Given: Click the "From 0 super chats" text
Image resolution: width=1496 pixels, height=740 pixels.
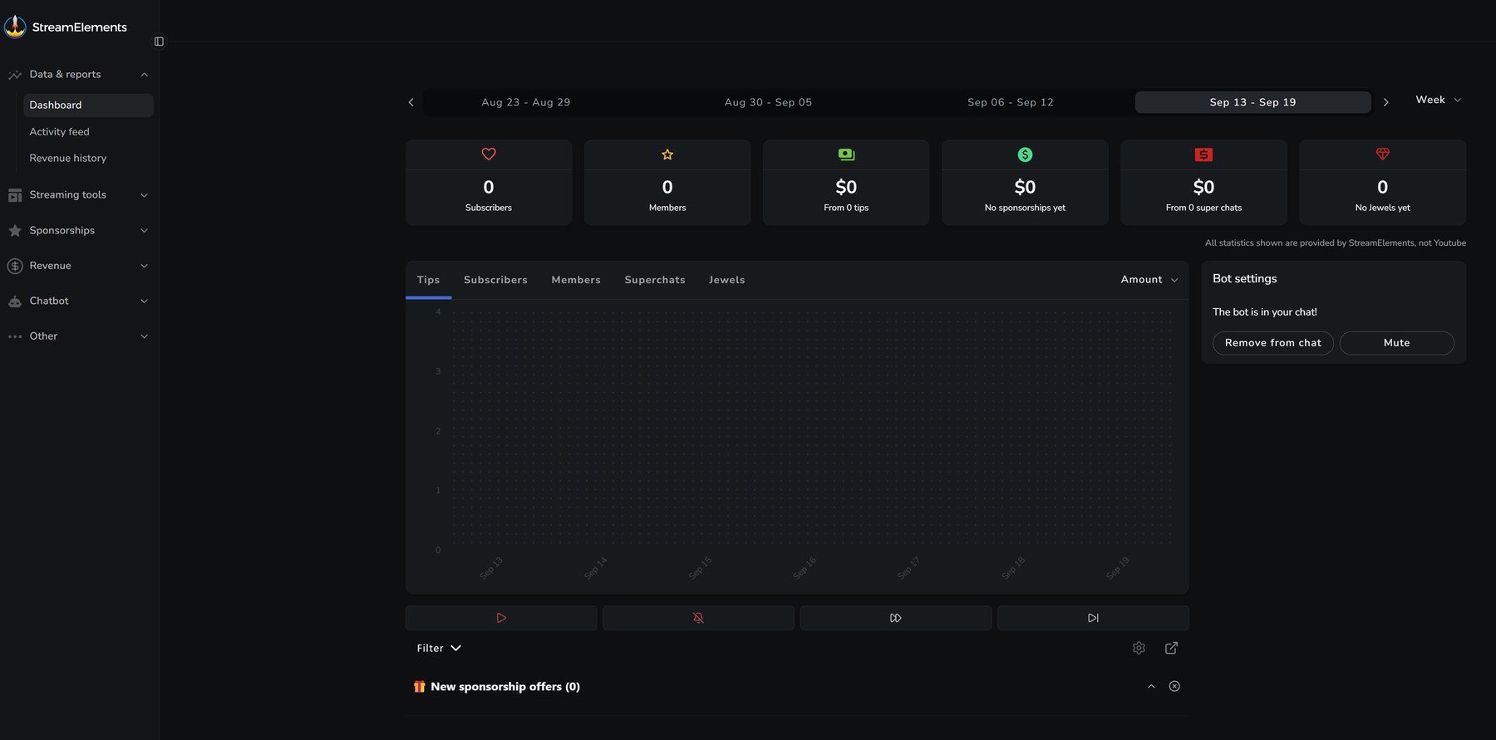Looking at the screenshot, I should tap(1203, 208).
